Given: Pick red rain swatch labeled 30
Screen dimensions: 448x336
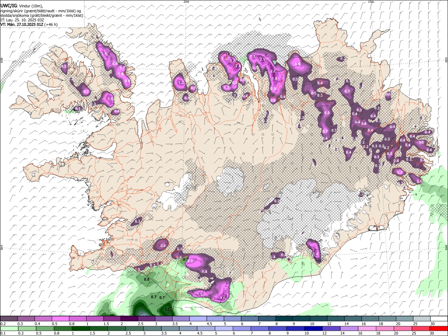Looking at the screenshot, I should (x=439, y=328).
